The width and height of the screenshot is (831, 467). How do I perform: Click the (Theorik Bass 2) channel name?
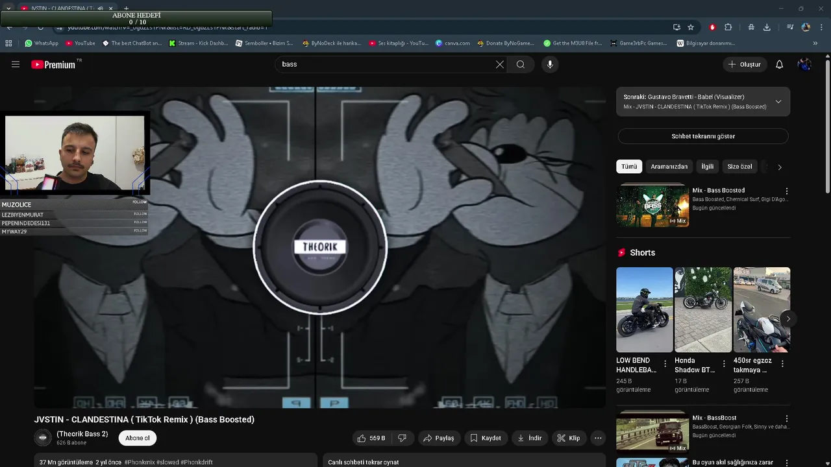click(82, 434)
